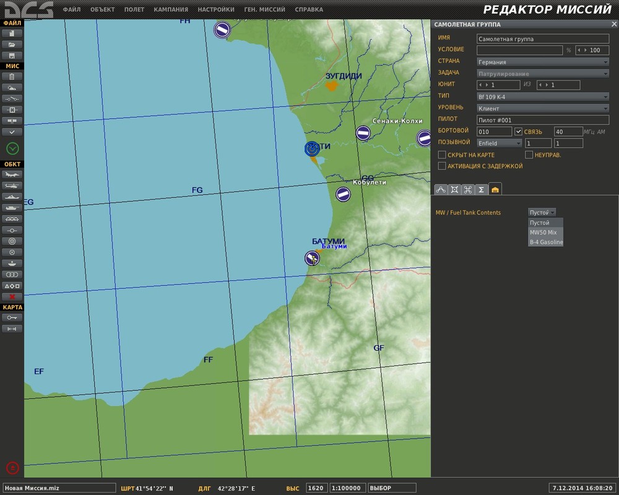Save mission with floppy disk icon
This screenshot has height=495, width=619.
click(13, 56)
